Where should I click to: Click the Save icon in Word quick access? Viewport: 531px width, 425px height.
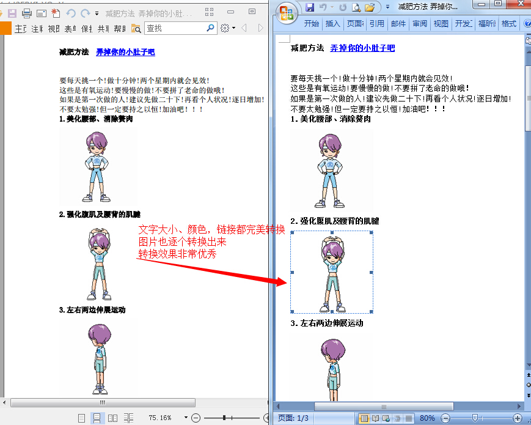[x=310, y=7]
